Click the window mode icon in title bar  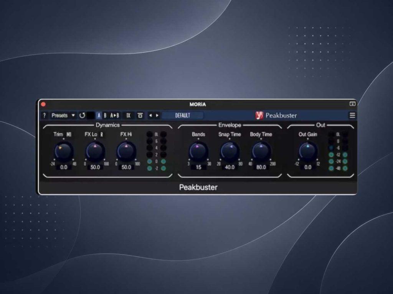coord(352,104)
